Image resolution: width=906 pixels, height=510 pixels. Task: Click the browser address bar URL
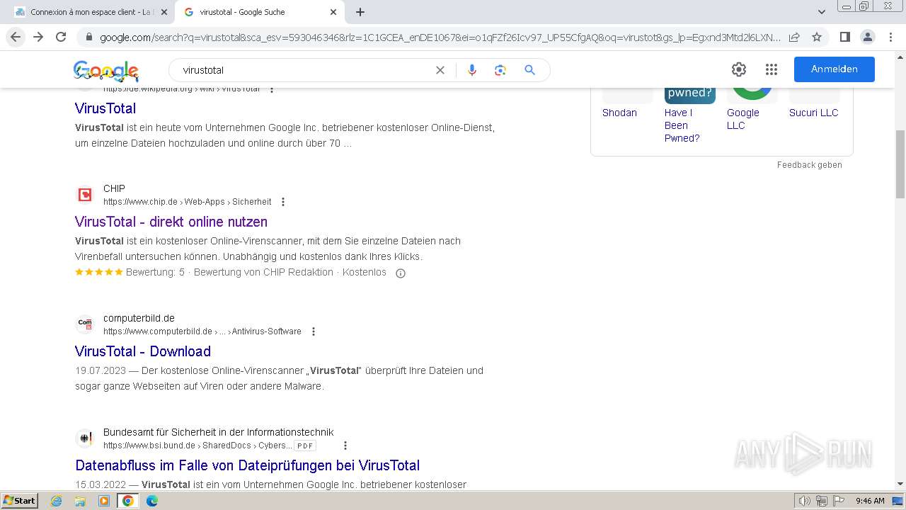point(440,37)
